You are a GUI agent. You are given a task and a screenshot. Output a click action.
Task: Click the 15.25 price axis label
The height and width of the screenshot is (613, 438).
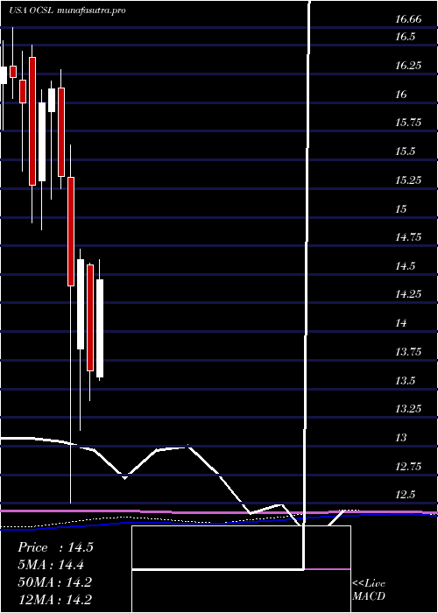click(x=408, y=180)
